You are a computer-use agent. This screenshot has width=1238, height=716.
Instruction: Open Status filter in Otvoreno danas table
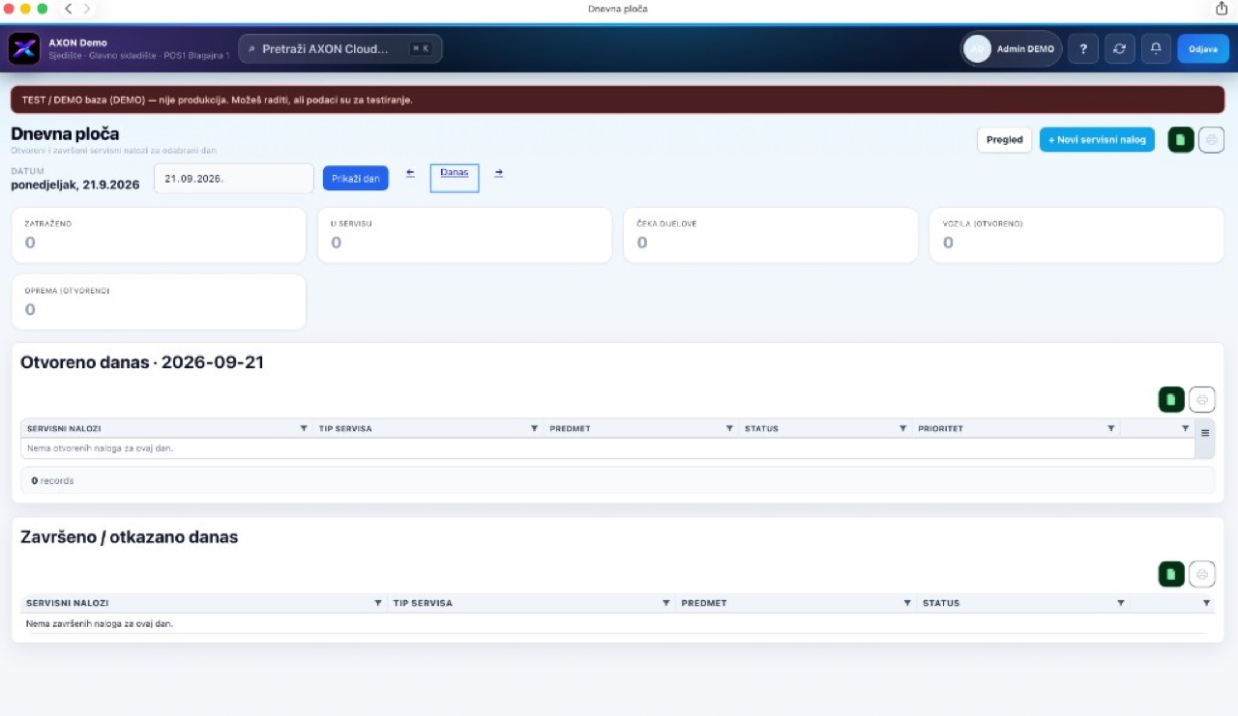pos(903,428)
